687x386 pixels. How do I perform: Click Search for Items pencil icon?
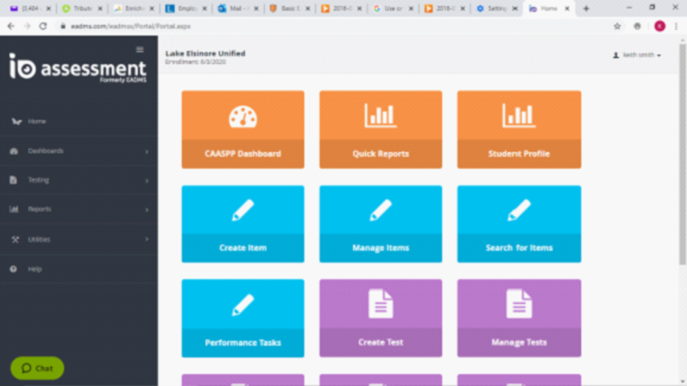pos(519,210)
